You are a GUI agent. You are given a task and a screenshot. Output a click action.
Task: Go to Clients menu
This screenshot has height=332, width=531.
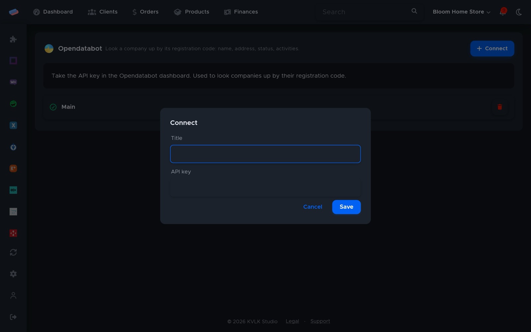(x=103, y=12)
